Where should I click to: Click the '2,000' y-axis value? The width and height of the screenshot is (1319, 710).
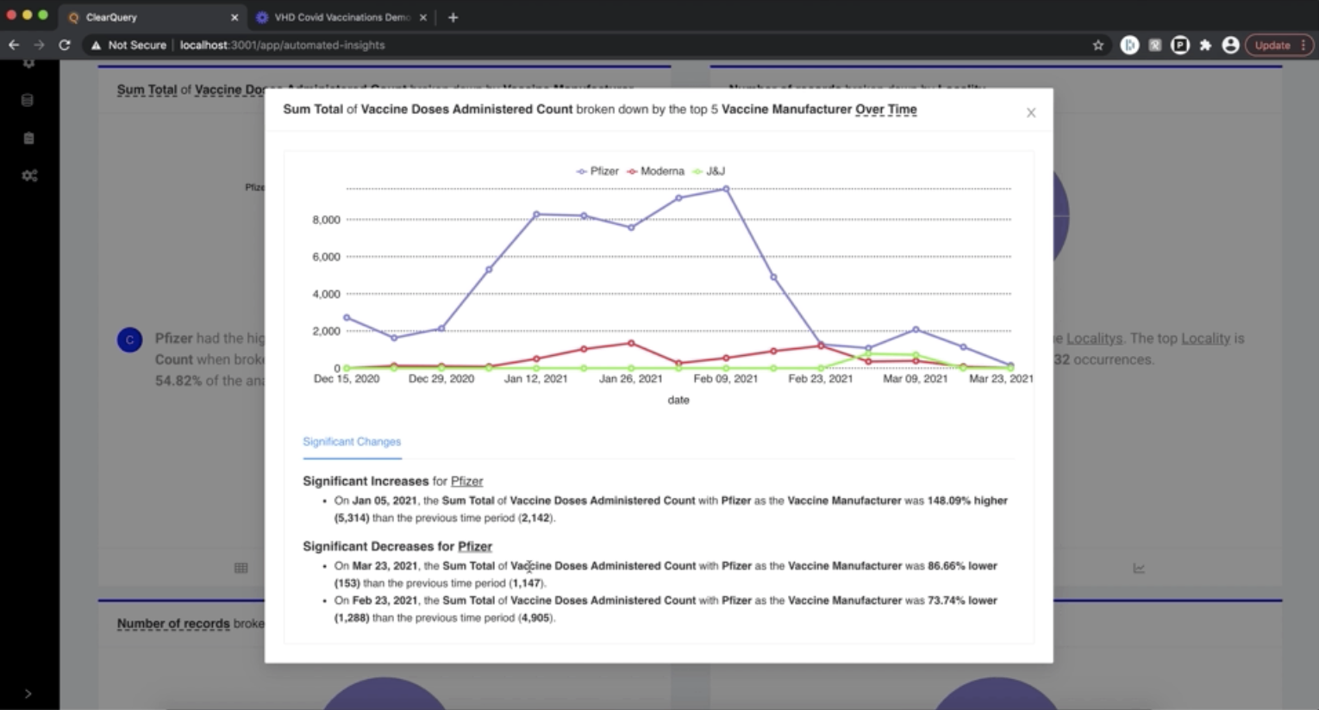pos(326,331)
